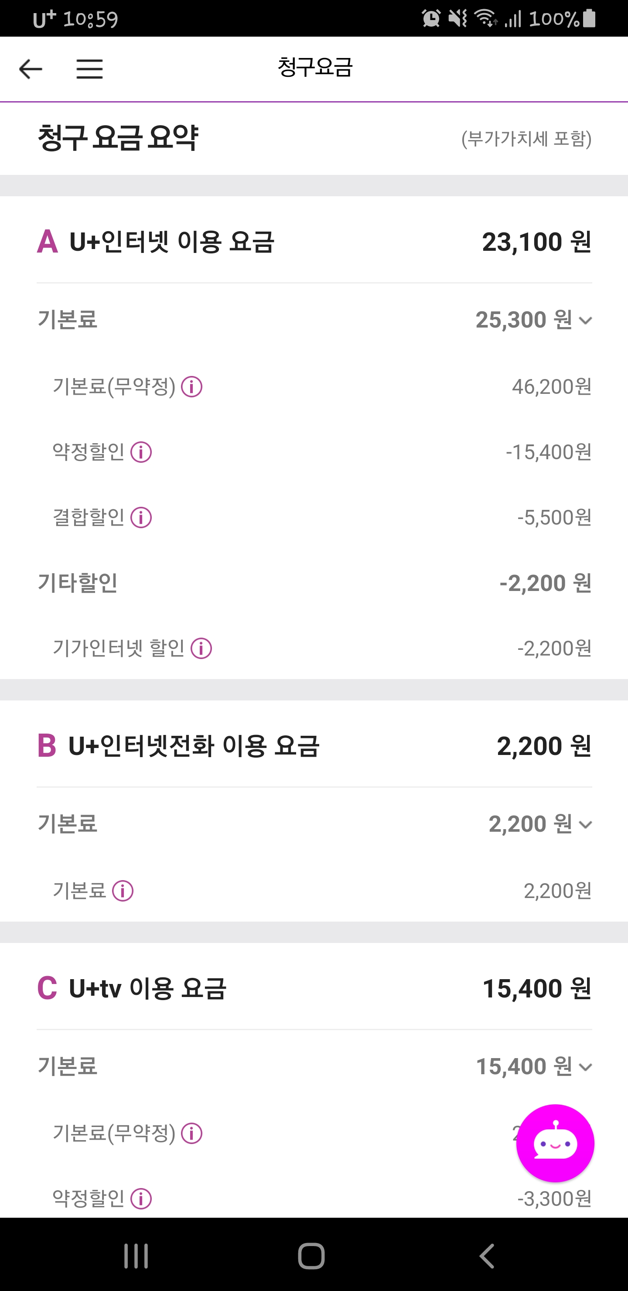This screenshot has height=1291, width=628.
Task: Collapse the U+tv 기본료 15,400 원 chevron
Action: tap(585, 1067)
